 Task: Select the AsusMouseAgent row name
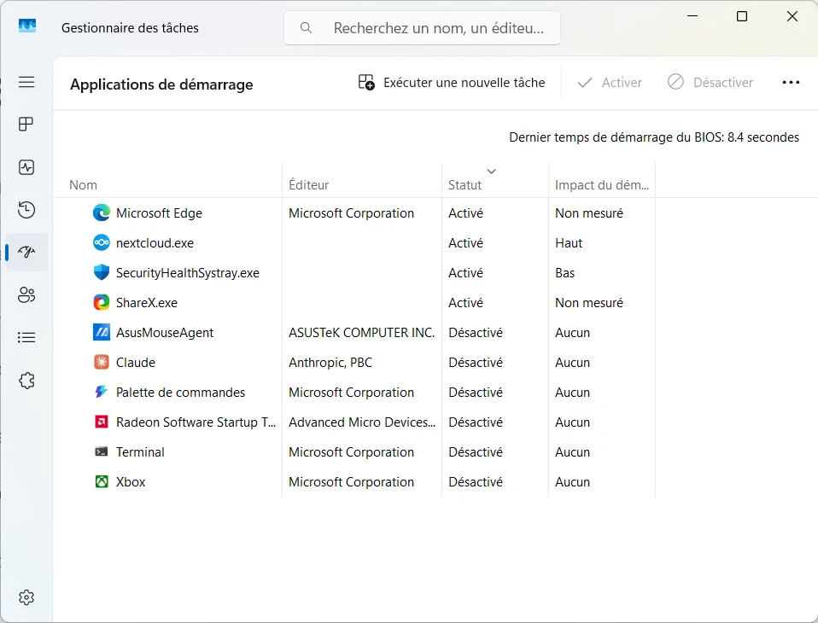[x=165, y=333]
